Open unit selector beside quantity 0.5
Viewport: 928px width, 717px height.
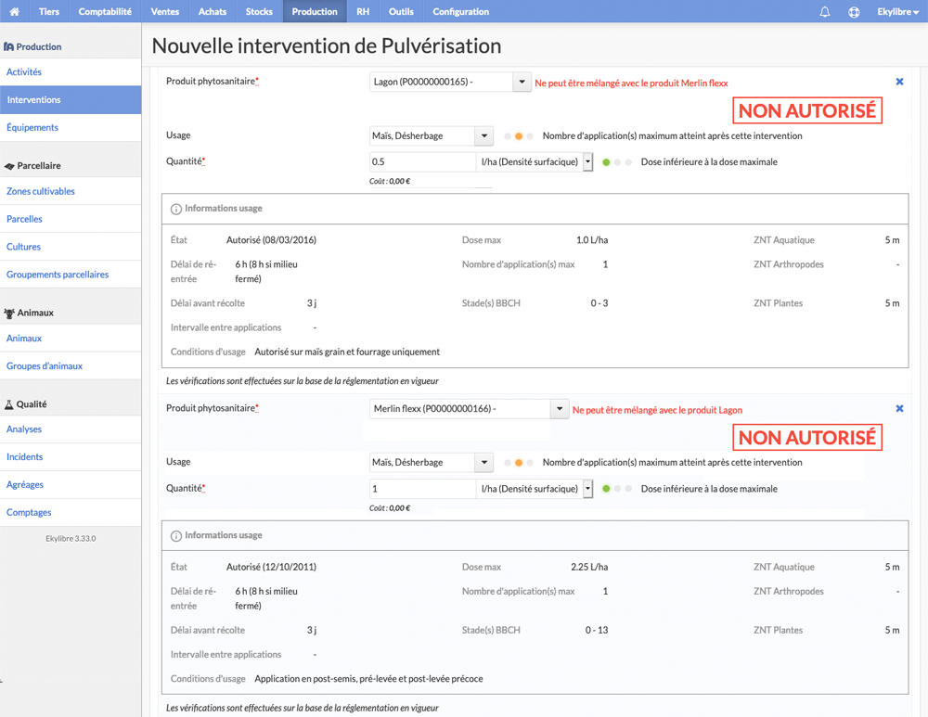[x=587, y=161]
